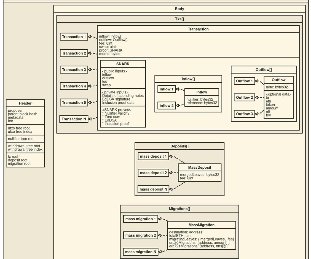Select the Outflow 3 box
The width and height of the screenshot is (311, 259).
click(x=244, y=114)
